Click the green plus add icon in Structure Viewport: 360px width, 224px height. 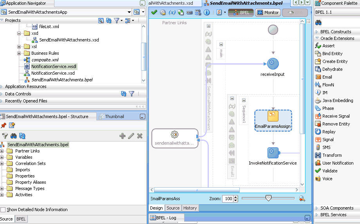(x=123, y=136)
